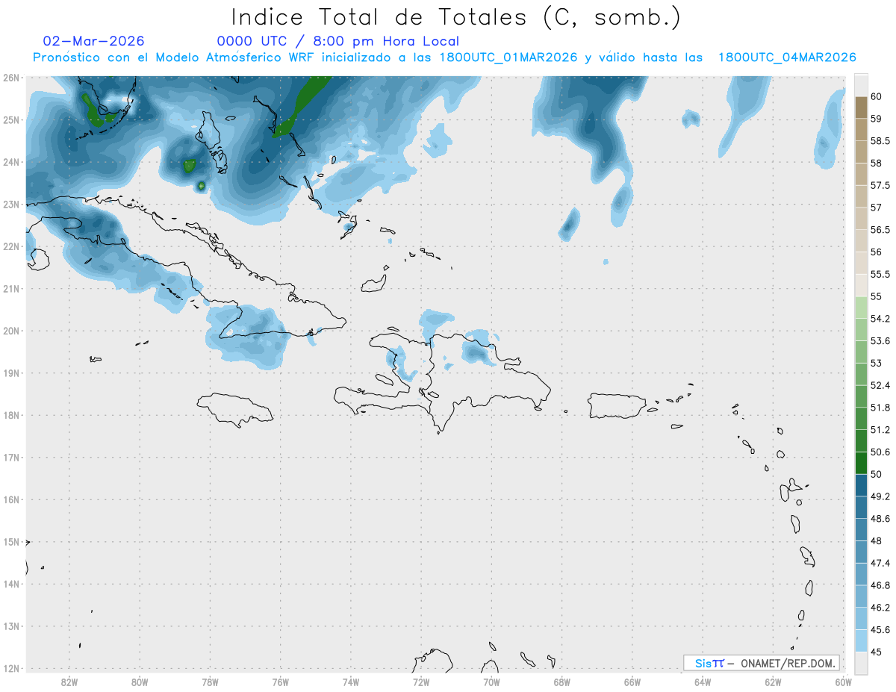
Task: Pick the dark green swatch between 50 and 50.6
Action: click(861, 463)
